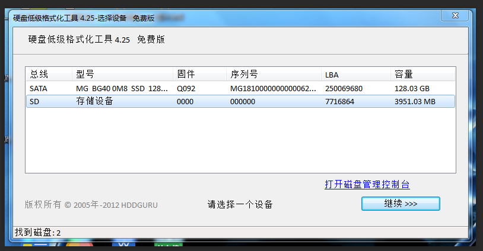Click LBA value 7716864
The height and width of the screenshot is (251, 483).
coord(340,102)
